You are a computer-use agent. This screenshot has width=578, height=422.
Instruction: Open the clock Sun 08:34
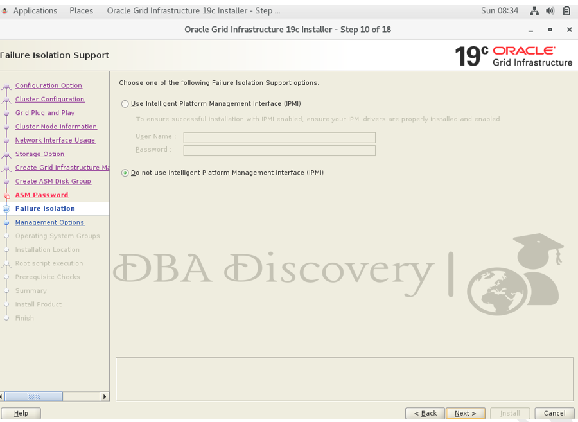click(x=500, y=11)
